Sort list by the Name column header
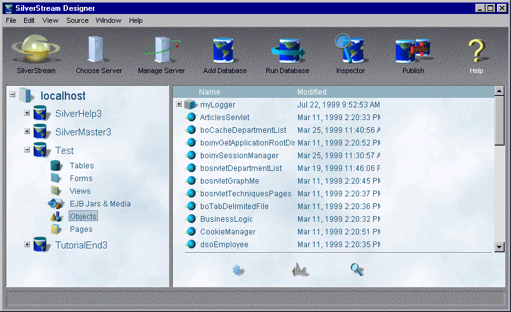Viewport: 511px width, 312px height. (x=210, y=92)
